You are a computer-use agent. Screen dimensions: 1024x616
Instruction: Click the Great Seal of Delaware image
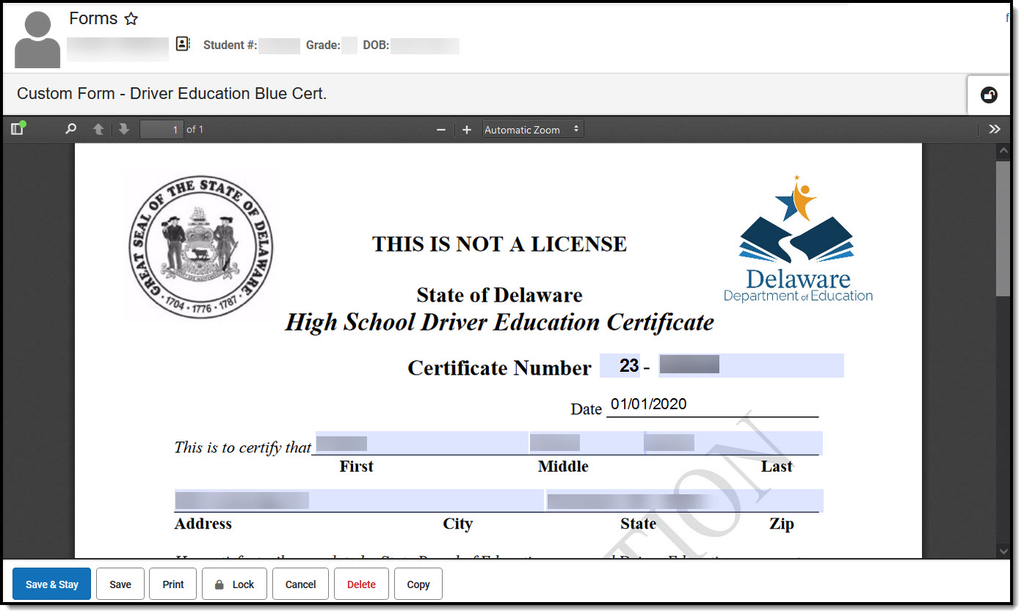[200, 246]
